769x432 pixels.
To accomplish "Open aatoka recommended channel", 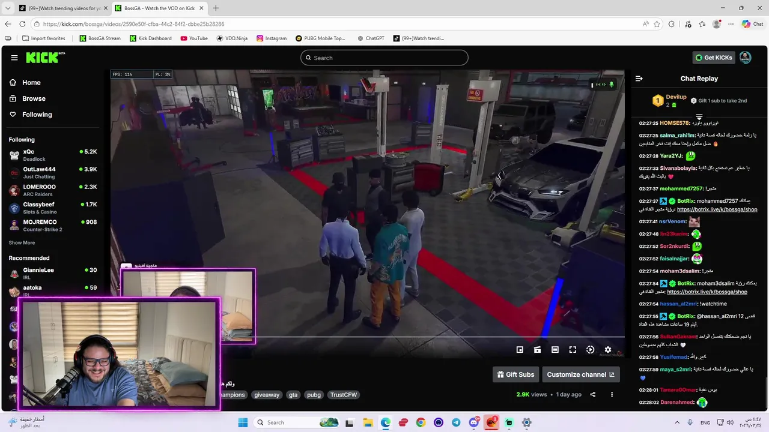I will click(x=53, y=291).
